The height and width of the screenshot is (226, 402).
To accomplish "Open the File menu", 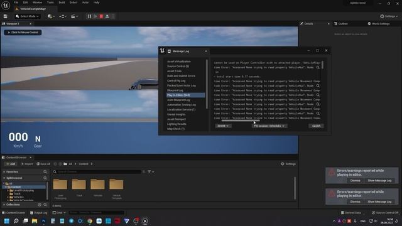I will pos(16,3).
